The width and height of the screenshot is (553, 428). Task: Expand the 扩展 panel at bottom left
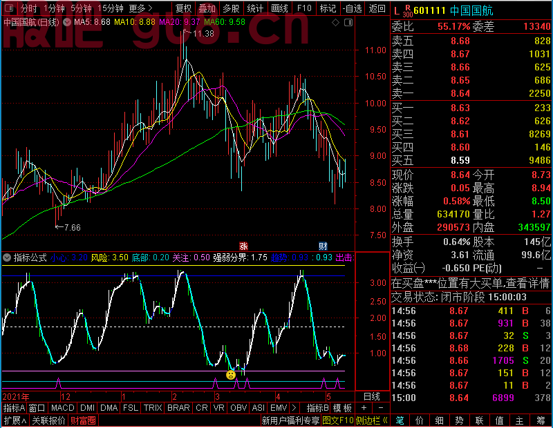pyautogui.click(x=15, y=420)
